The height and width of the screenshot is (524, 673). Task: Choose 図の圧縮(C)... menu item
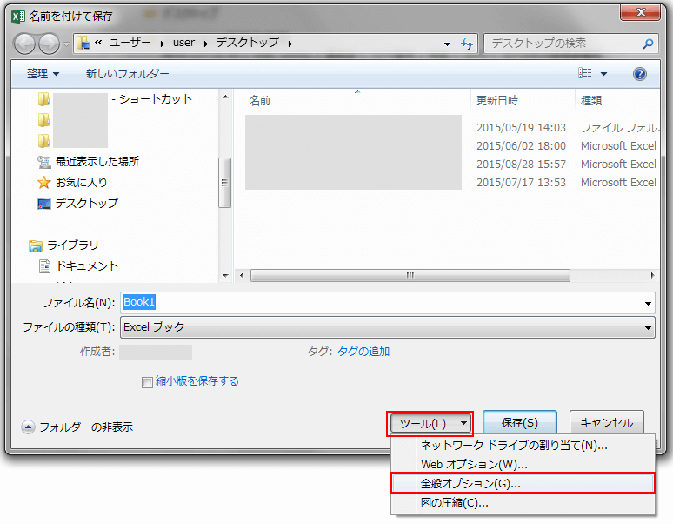tap(523, 503)
